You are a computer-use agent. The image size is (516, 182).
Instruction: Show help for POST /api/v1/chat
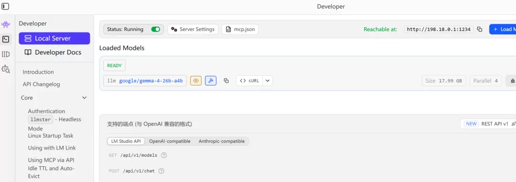point(161,171)
